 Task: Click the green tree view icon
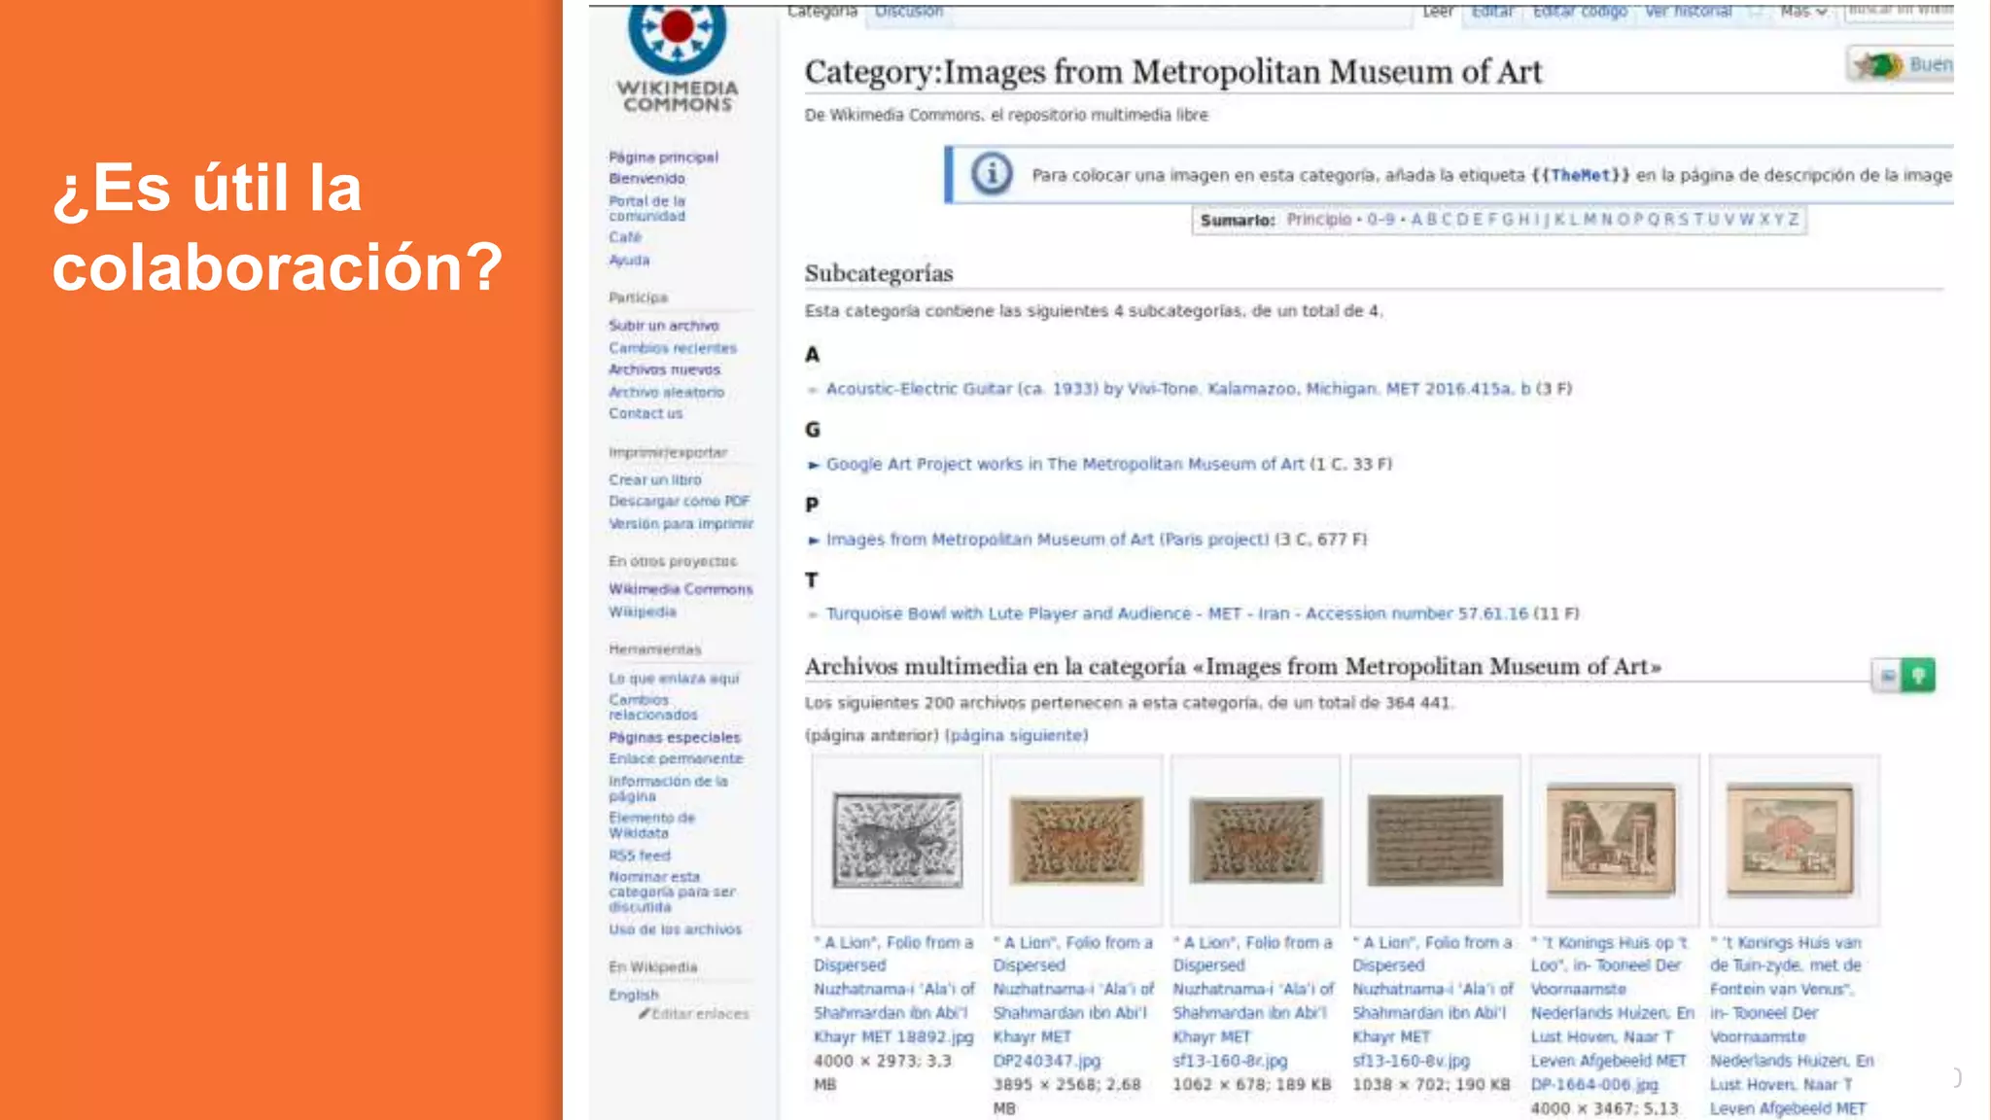(x=1918, y=675)
